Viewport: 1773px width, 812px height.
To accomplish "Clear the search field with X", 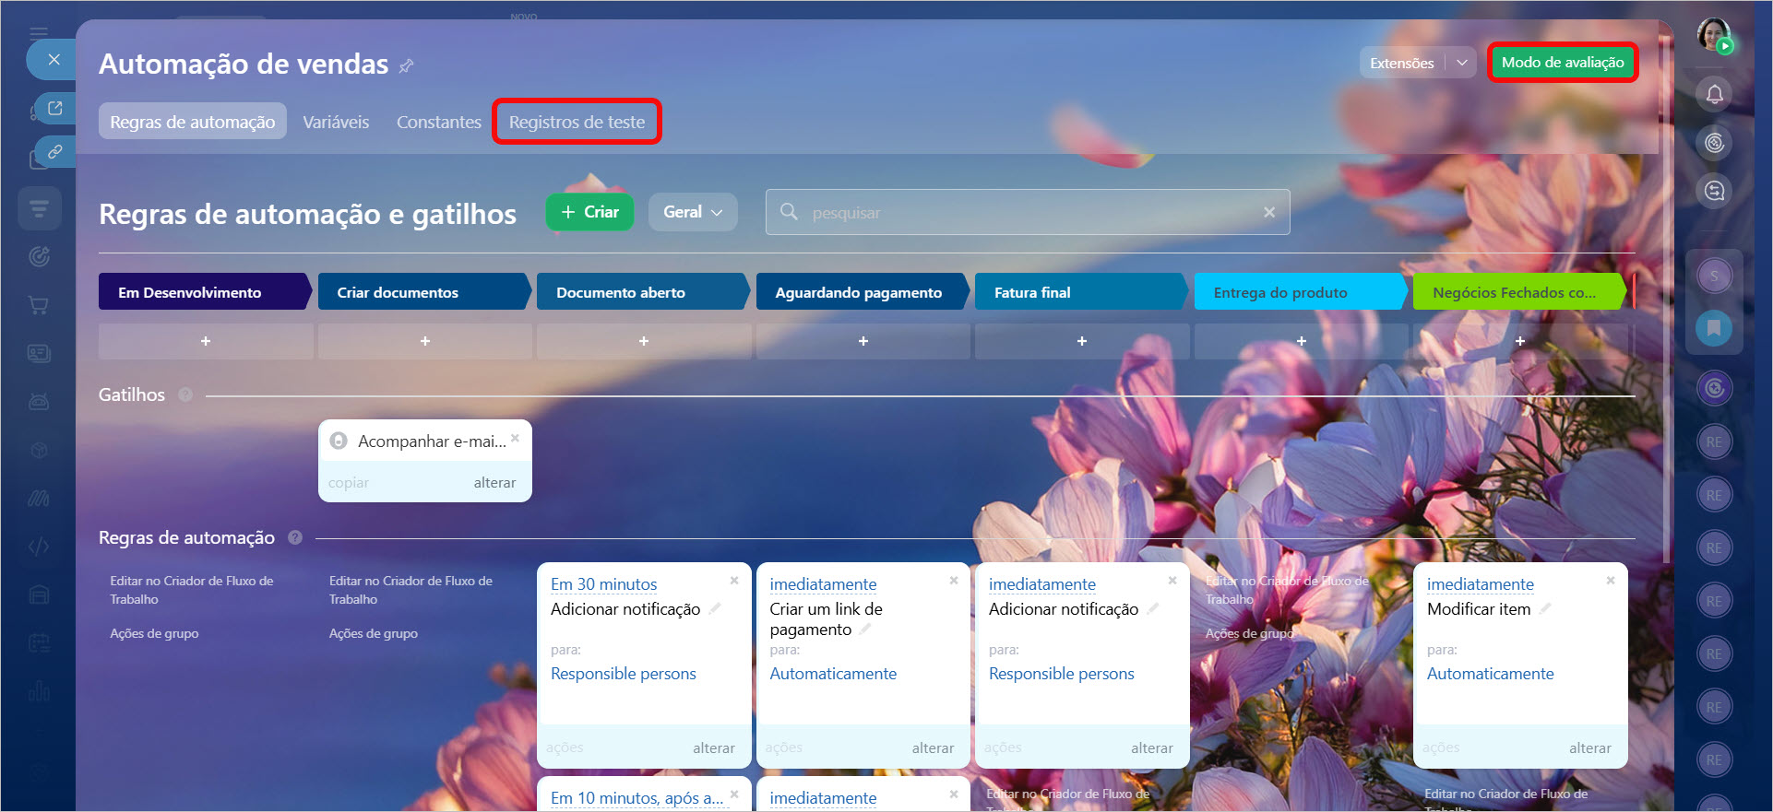I will 1269,212.
